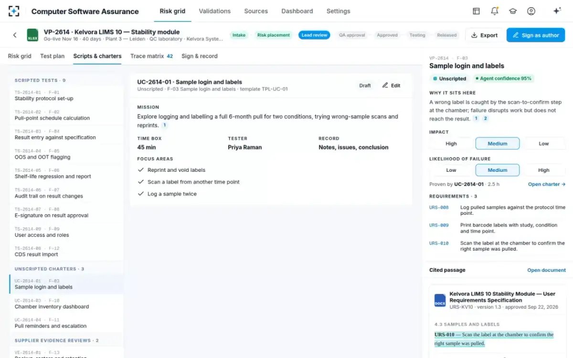The image size is (573, 358).
Task: Open notifications bell icon
Action: click(495, 11)
